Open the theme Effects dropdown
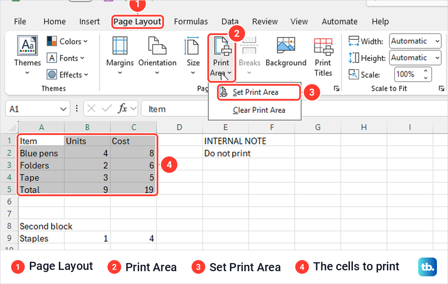 click(67, 75)
